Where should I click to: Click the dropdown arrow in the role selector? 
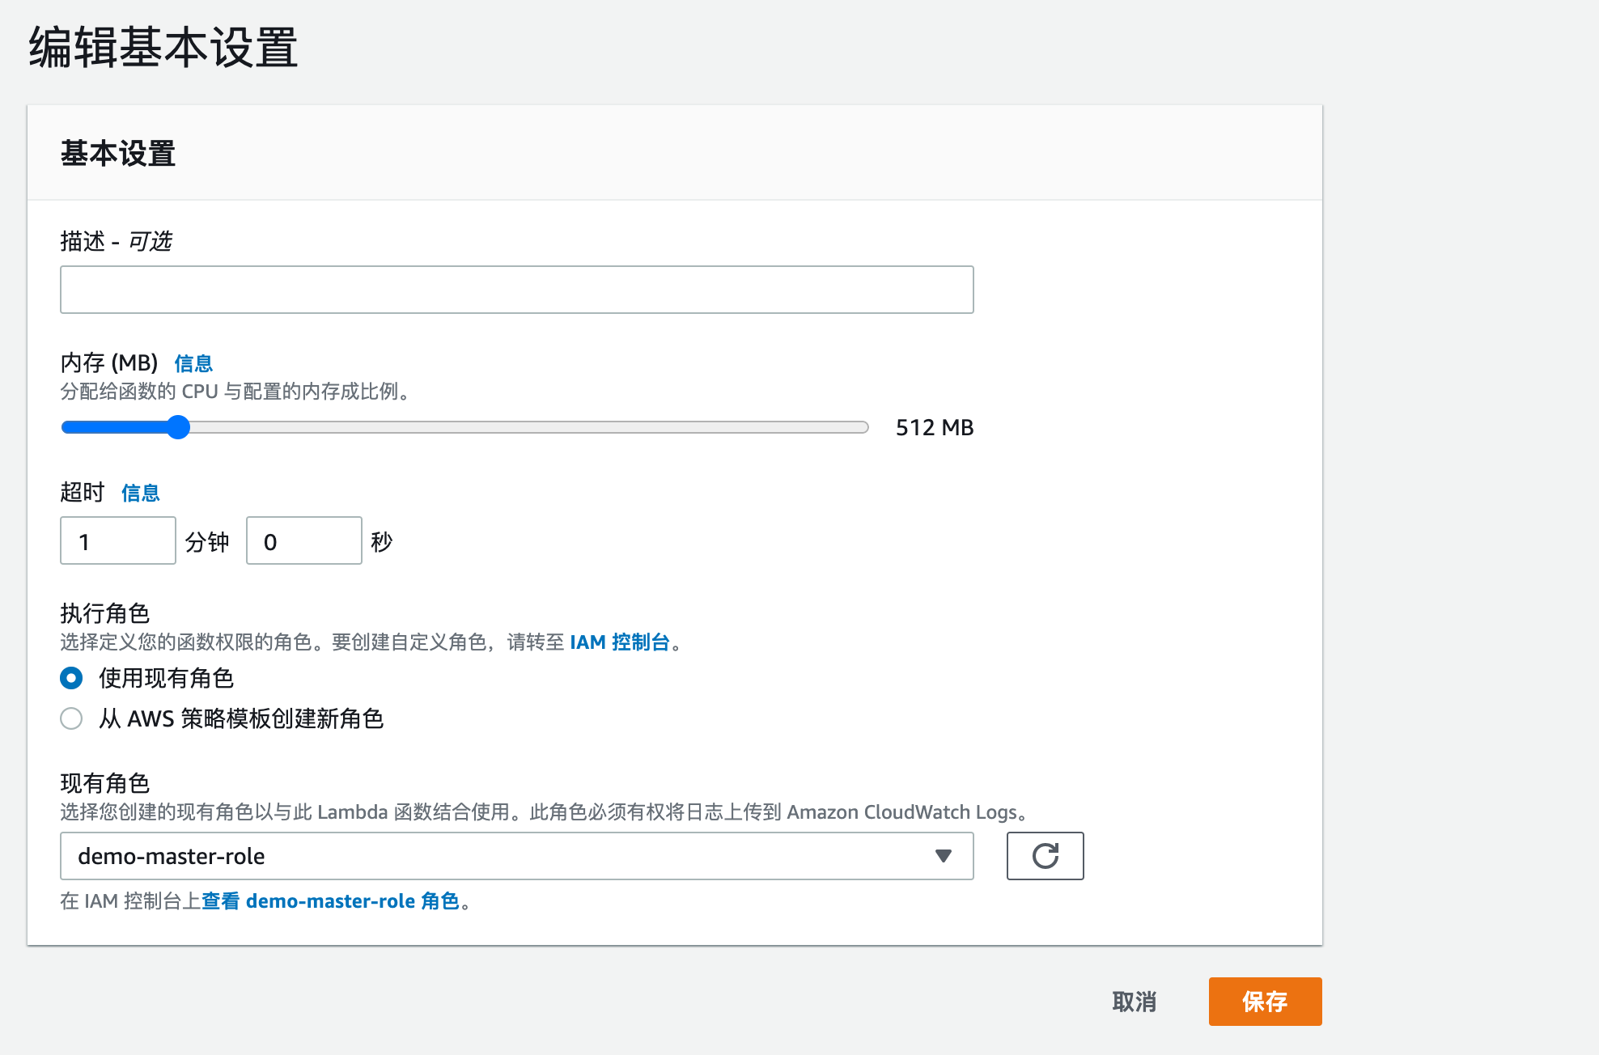coord(943,856)
